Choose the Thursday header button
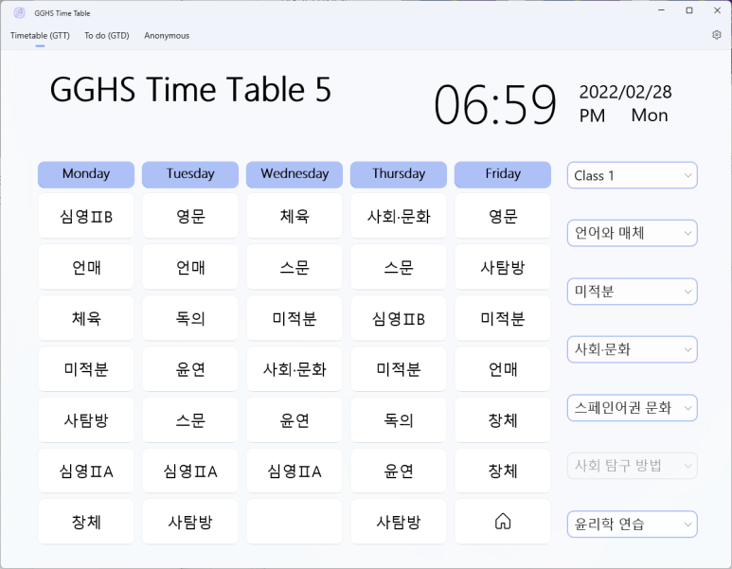Viewport: 732px width, 569px height. point(399,174)
